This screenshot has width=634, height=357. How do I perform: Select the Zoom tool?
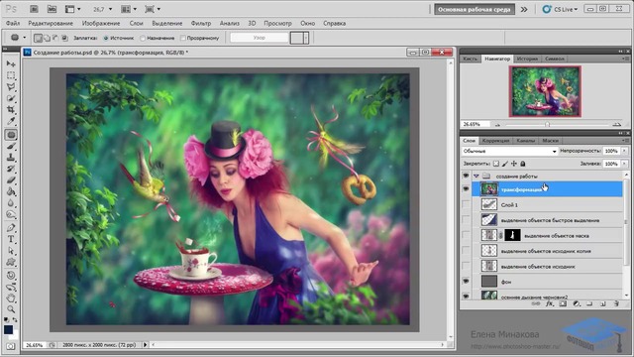click(x=11, y=309)
